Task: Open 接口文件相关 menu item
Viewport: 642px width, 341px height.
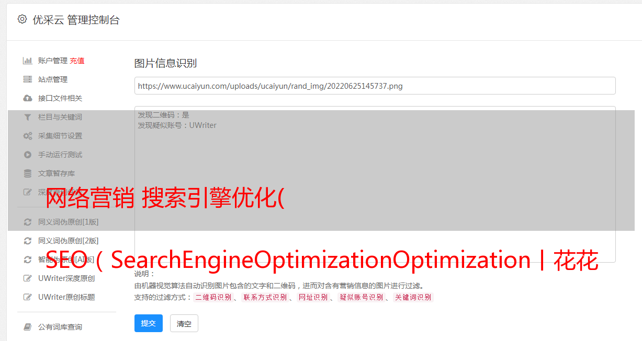Action: 60,98
